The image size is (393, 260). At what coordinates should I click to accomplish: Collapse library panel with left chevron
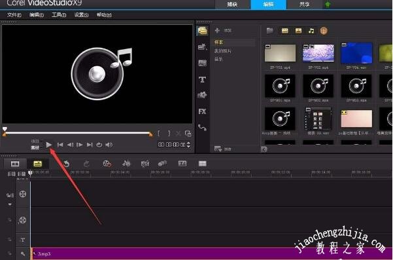click(264, 149)
